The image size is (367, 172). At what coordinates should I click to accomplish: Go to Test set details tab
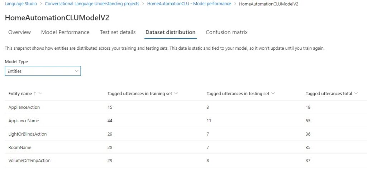(x=118, y=32)
